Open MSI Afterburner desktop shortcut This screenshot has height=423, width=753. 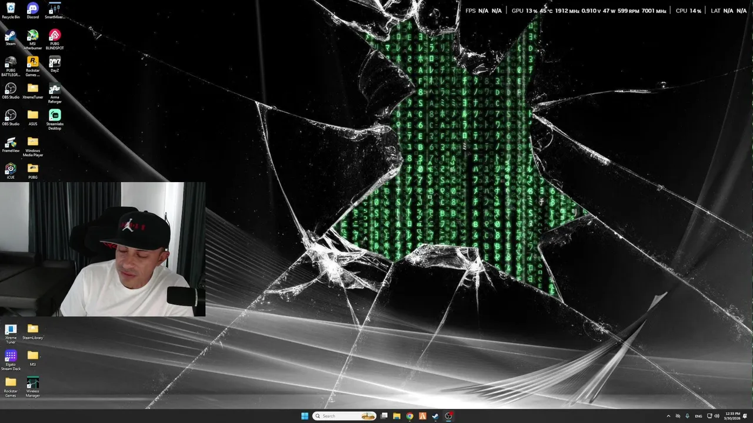[x=33, y=39]
